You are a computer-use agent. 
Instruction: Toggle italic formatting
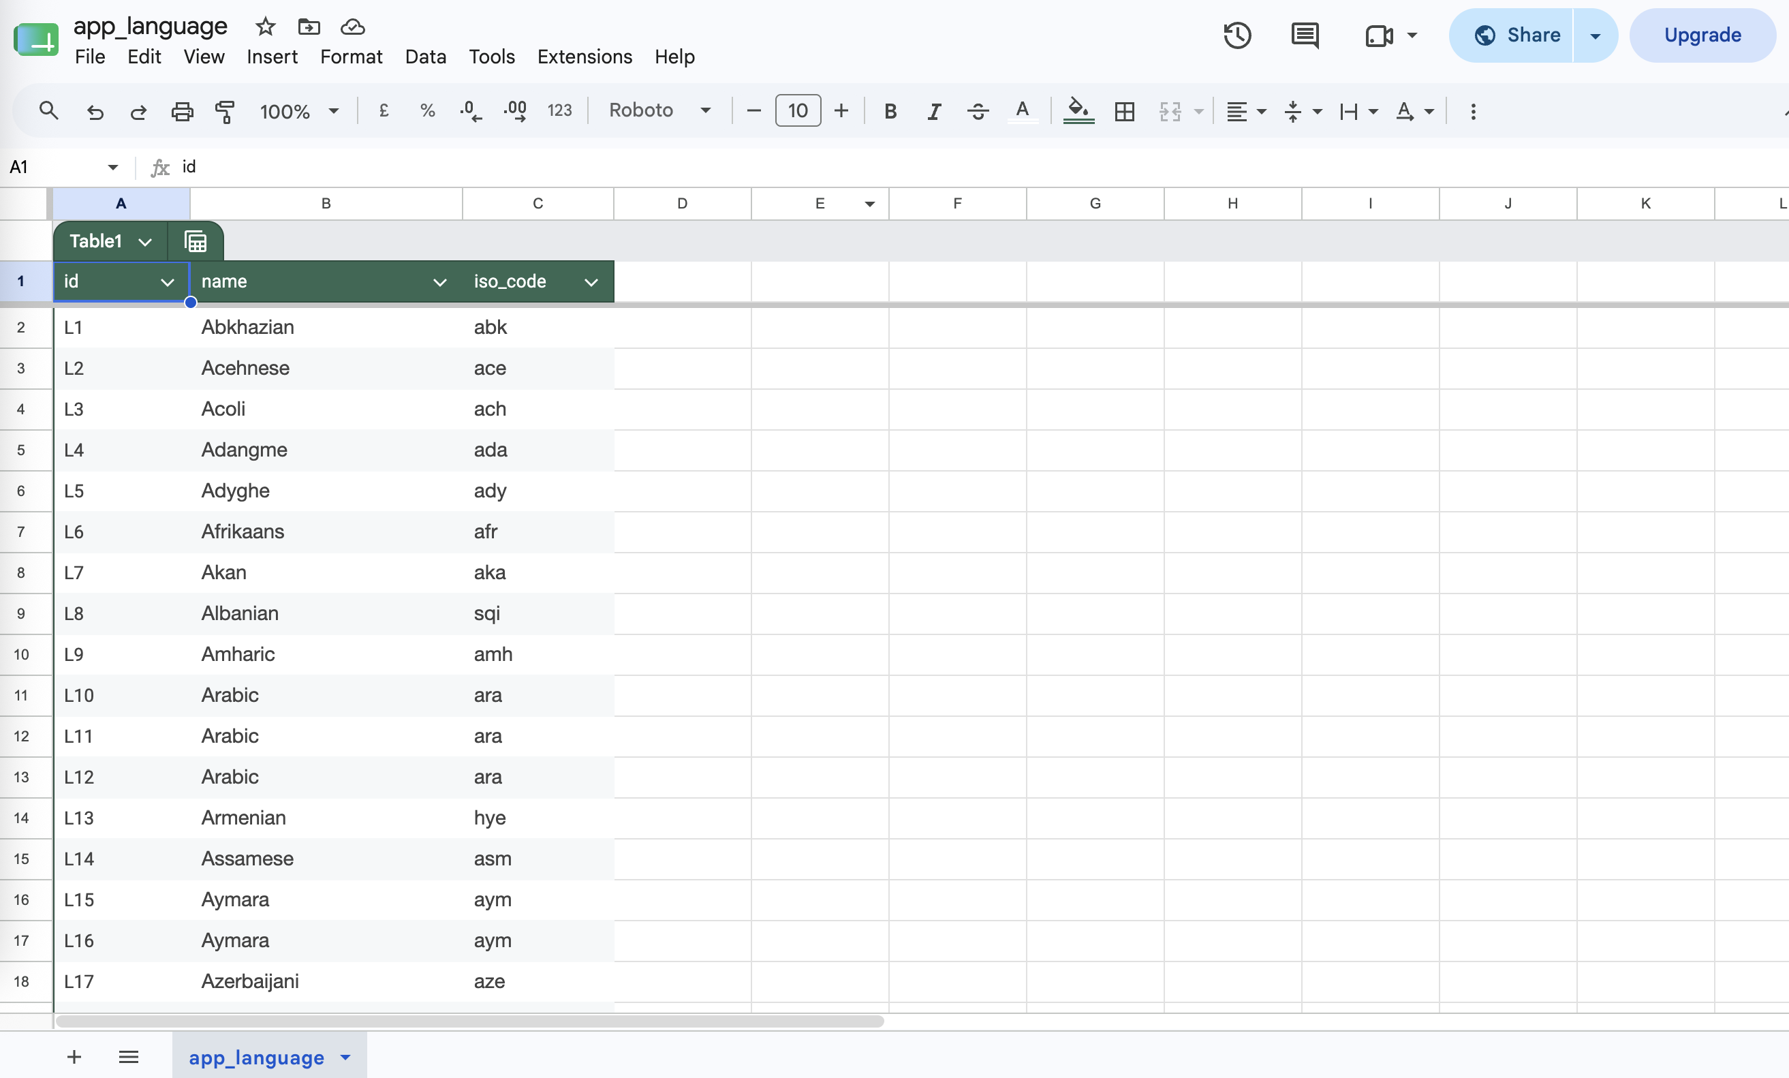934,111
